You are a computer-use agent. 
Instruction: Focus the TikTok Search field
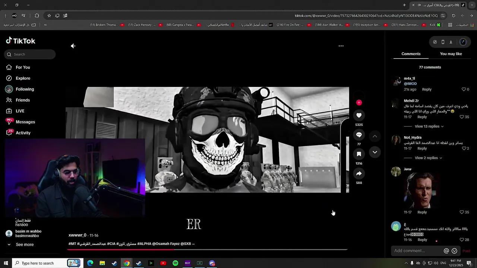pos(30,54)
